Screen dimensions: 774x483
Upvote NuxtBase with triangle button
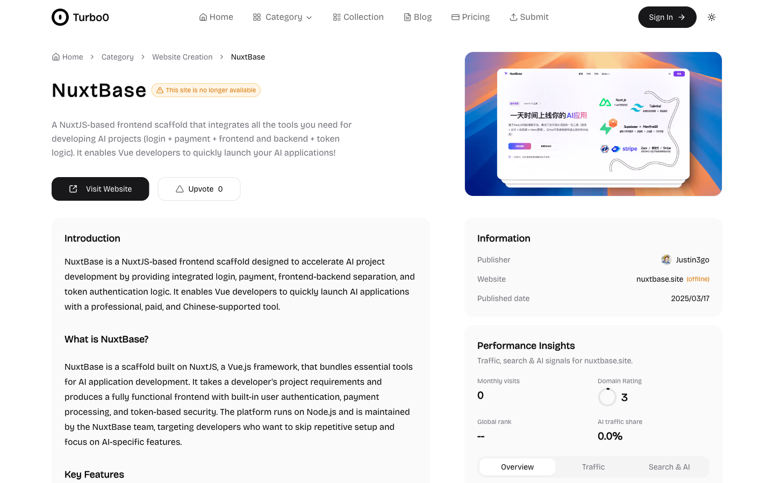pyautogui.click(x=199, y=189)
